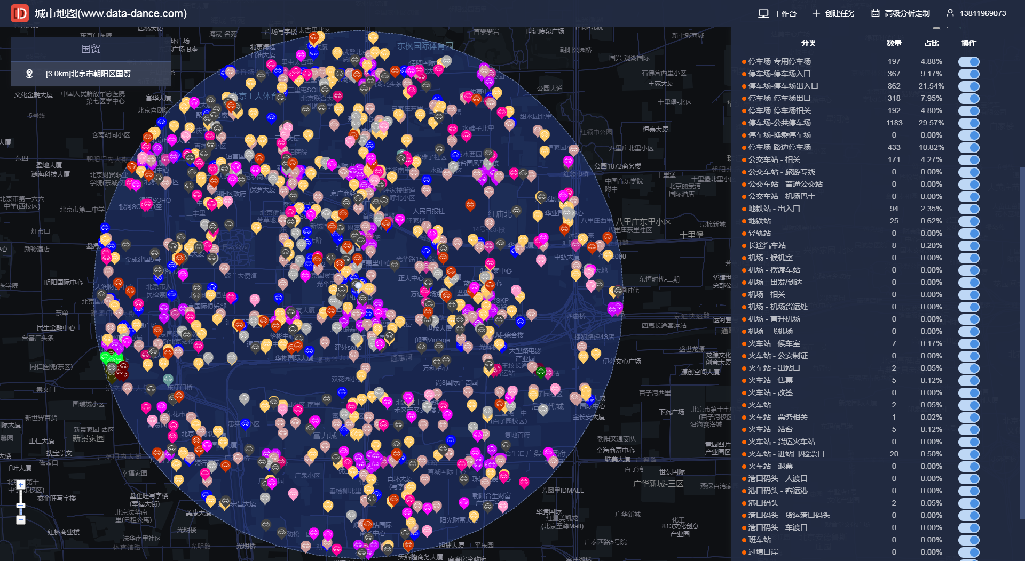Click the blue marker beside 双花园
The width and height of the screenshot is (1025, 561).
[x=342, y=393]
